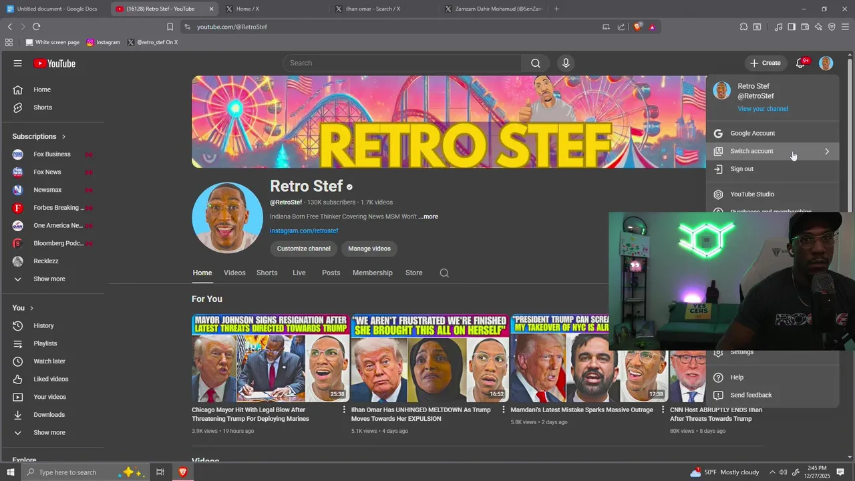Image resolution: width=855 pixels, height=481 pixels.
Task: Switch to the Videos channel tab
Action: coord(234,273)
